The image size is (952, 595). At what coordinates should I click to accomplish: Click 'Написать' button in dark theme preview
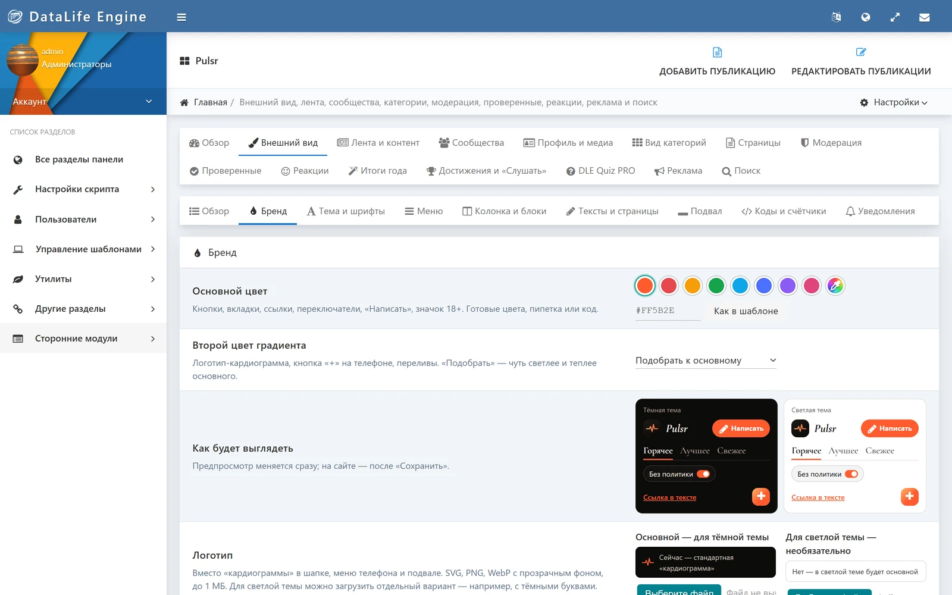[x=741, y=428]
